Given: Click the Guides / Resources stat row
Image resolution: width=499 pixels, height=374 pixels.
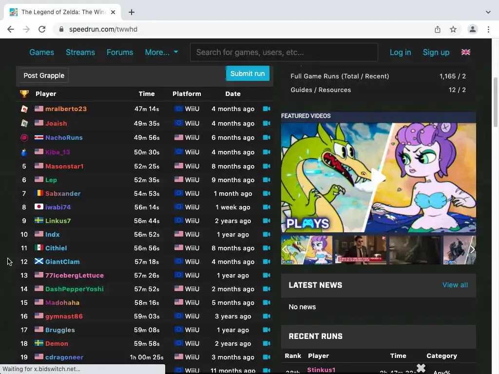Looking at the screenshot, I should [x=378, y=90].
